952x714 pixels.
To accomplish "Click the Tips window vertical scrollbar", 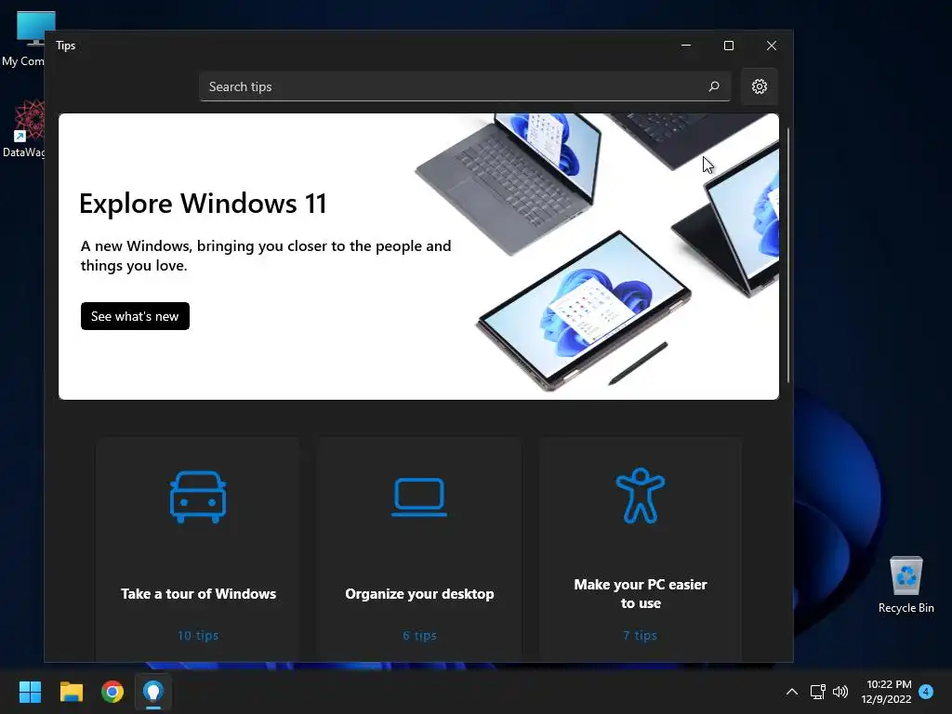I will 788,255.
